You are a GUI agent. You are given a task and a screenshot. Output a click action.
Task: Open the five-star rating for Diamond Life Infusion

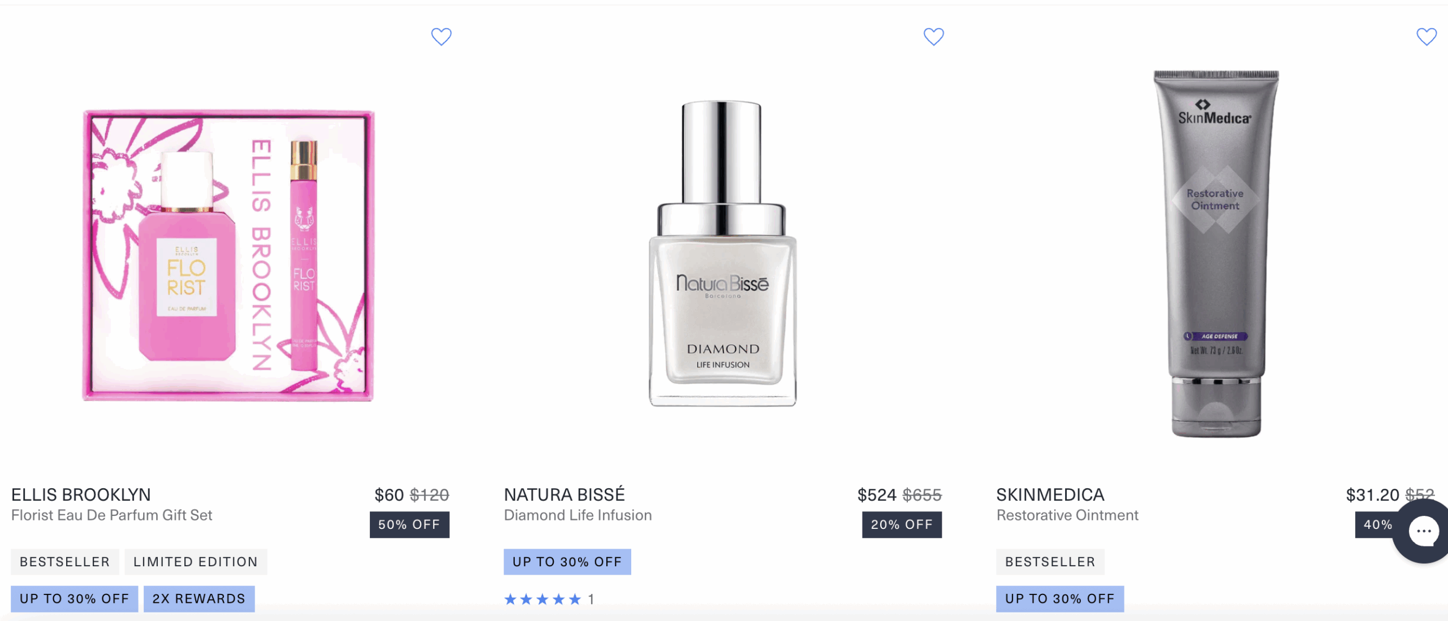tap(549, 599)
